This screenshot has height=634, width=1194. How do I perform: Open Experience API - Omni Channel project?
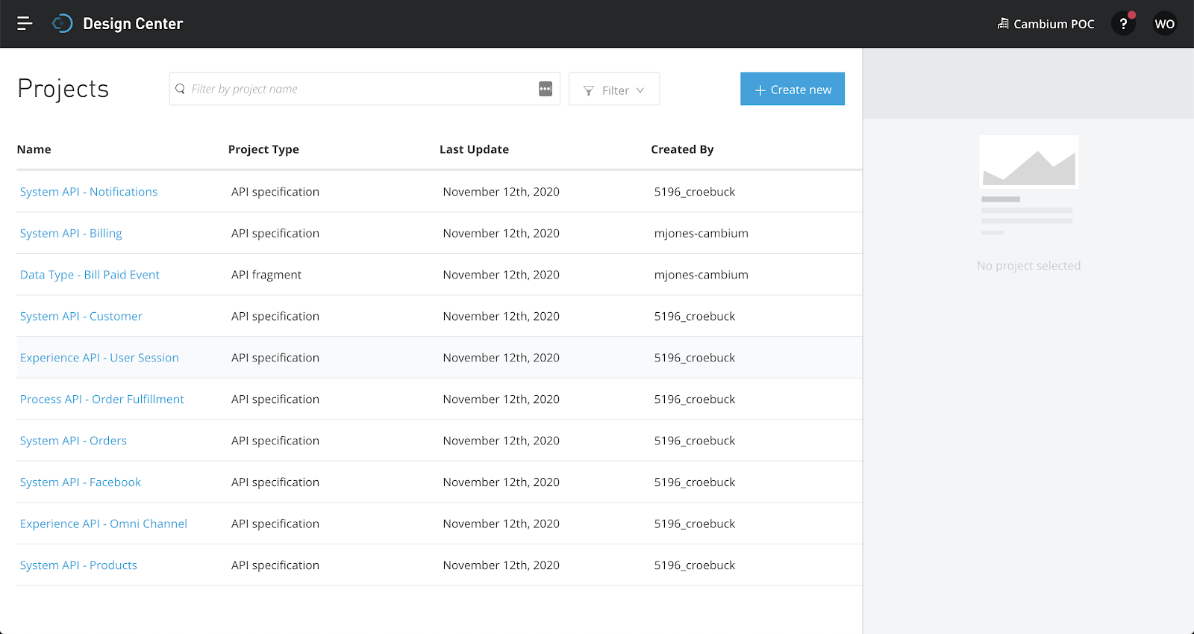104,524
